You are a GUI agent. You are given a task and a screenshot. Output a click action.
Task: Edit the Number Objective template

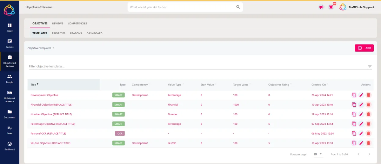click(x=361, y=114)
